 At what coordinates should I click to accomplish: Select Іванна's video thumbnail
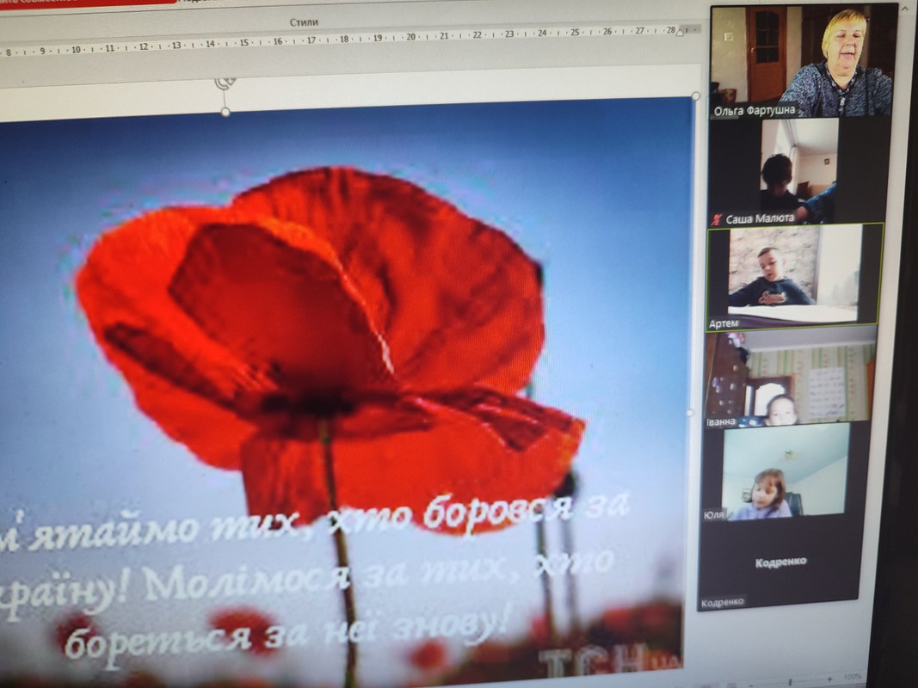click(x=789, y=378)
